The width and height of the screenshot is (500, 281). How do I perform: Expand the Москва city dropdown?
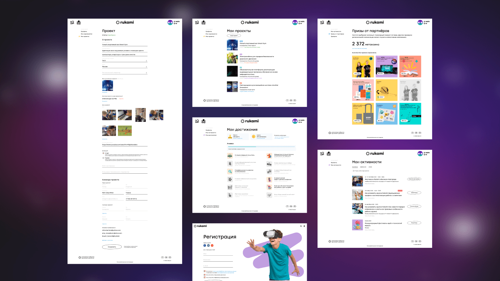(125, 67)
